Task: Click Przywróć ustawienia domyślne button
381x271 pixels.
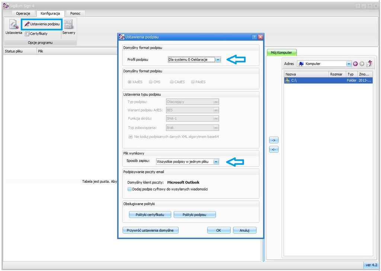Action: tap(150, 230)
